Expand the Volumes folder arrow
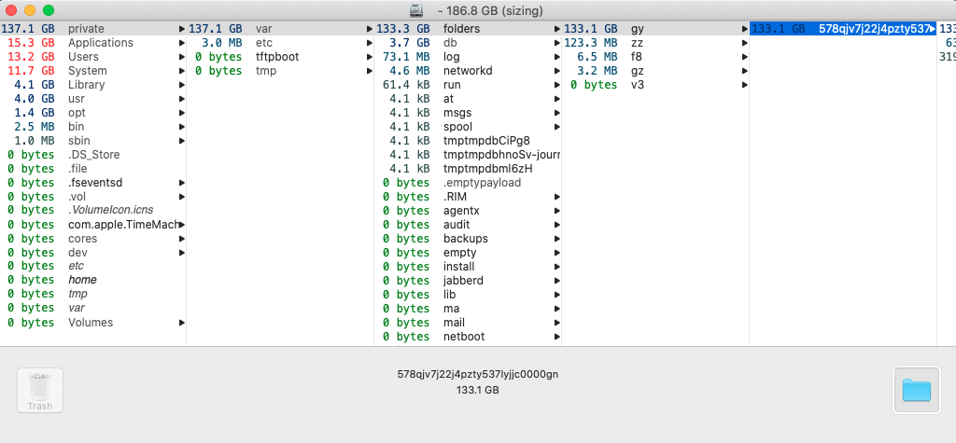 [181, 323]
